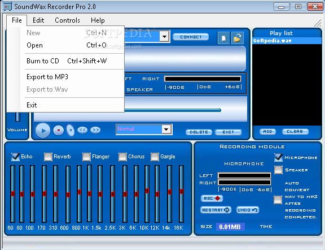Click the REC record button

pos(212,199)
